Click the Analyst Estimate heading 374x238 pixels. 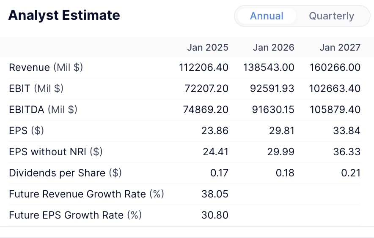point(64,16)
